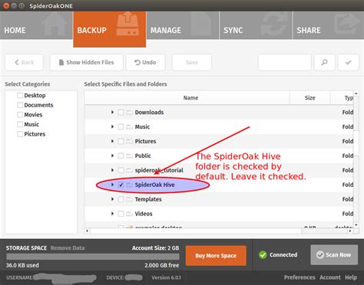Uncheck the SpiderOak Hive checkbox
The width and height of the screenshot is (364, 285).
(x=121, y=185)
